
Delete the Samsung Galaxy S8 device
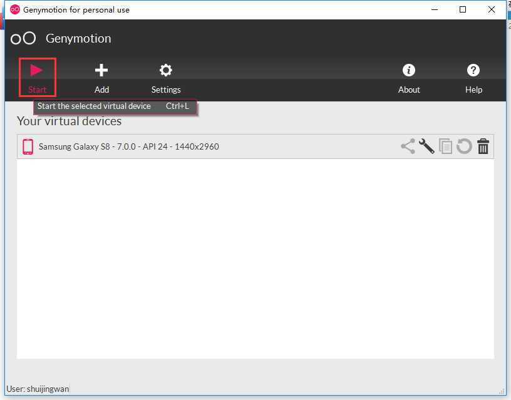point(483,146)
